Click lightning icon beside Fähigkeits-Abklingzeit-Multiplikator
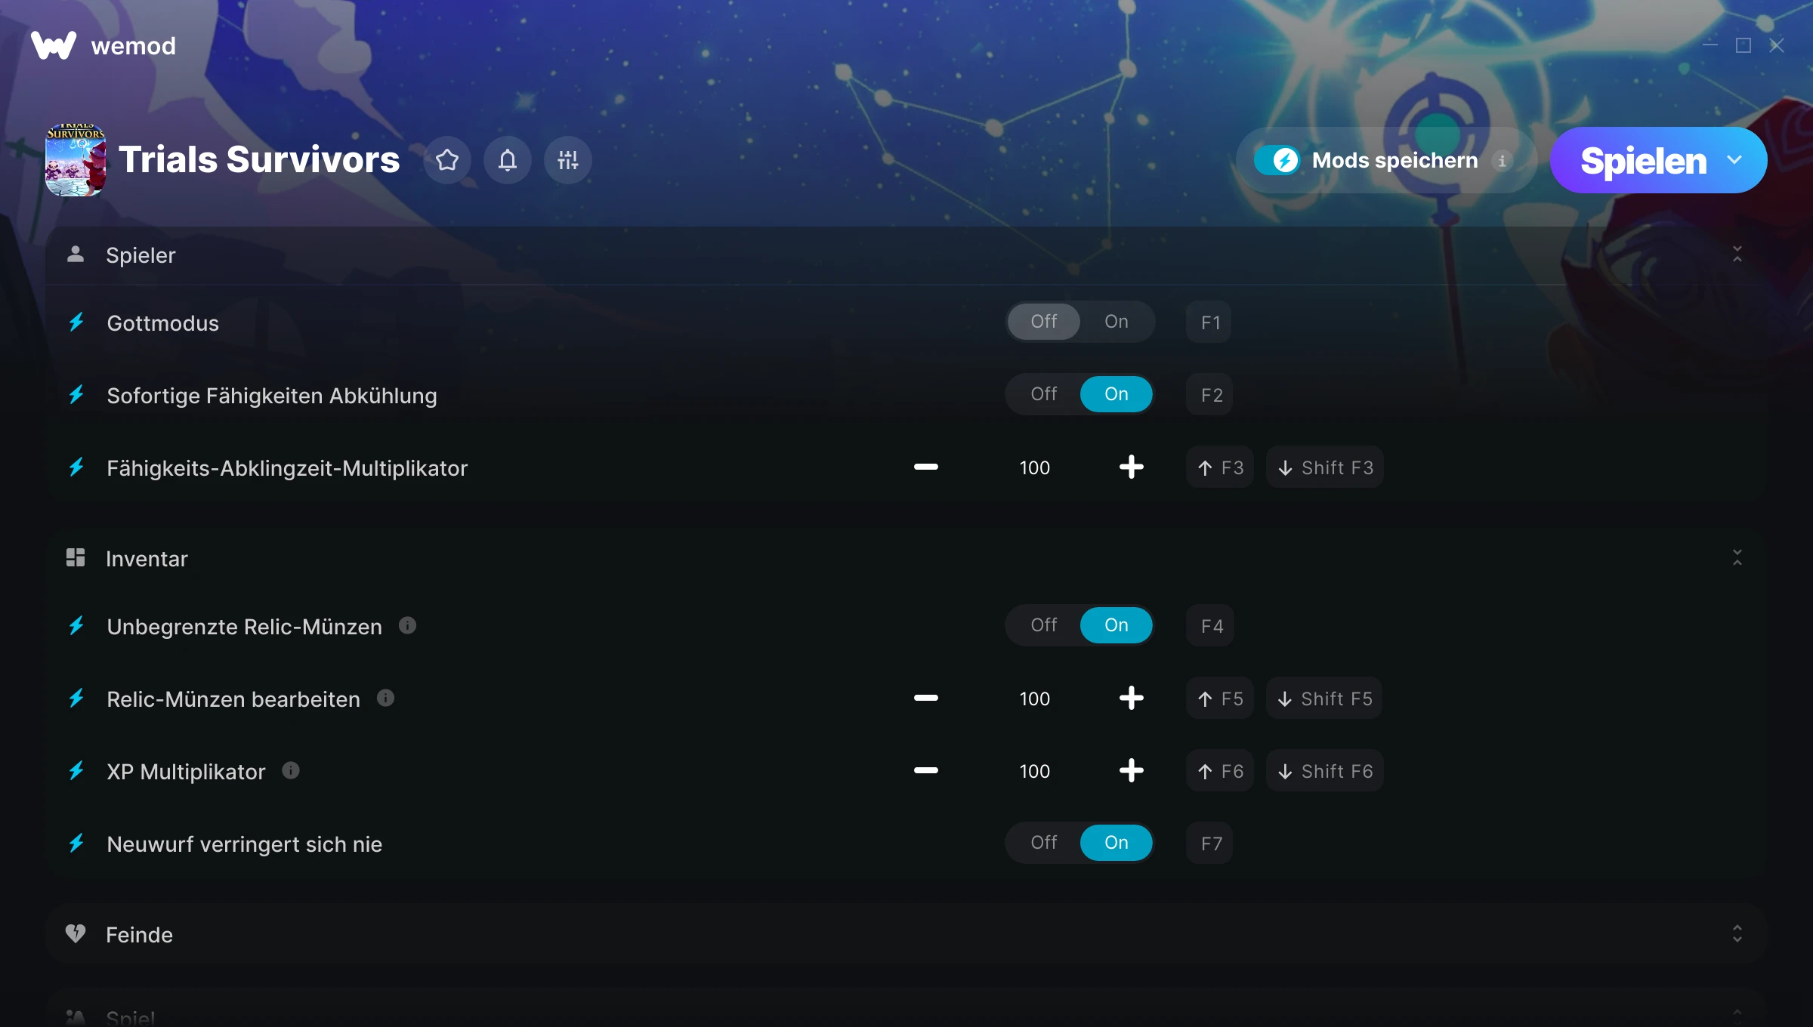Screen dimensions: 1813x1027 76,467
